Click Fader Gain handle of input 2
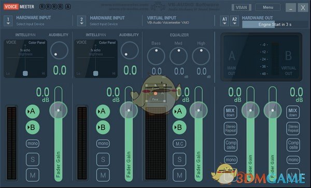 (129, 110)
